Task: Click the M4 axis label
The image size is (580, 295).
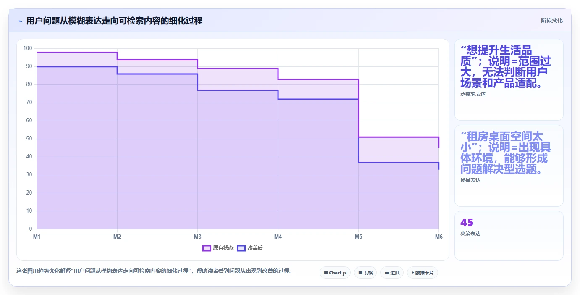Action: coord(278,237)
